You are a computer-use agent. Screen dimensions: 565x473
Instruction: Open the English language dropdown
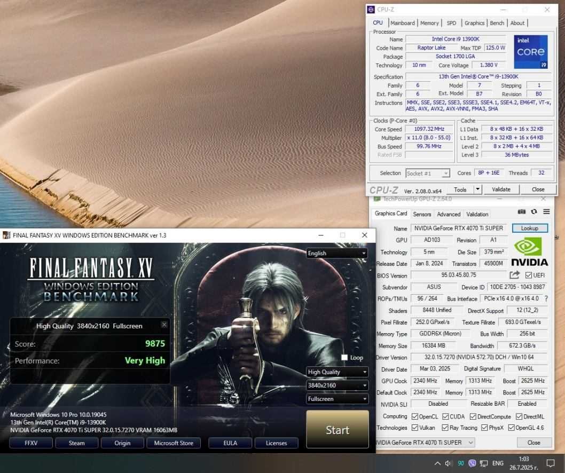[336, 253]
